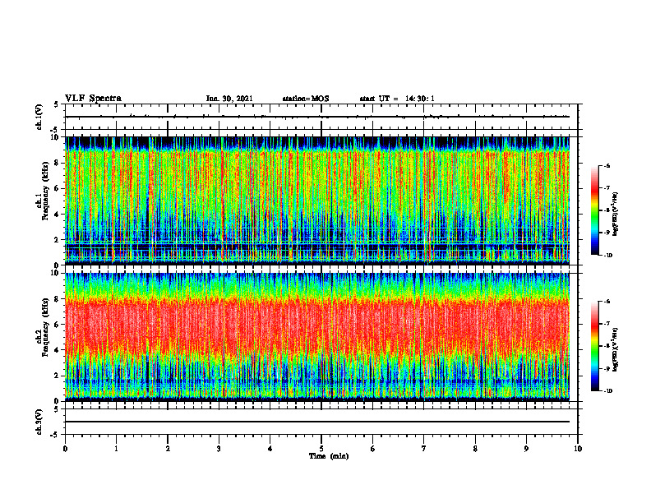Click the "6" kHz tick of ch.2 spectrogram
Image resolution: width=651 pixels, height=503 pixels.
(58, 325)
